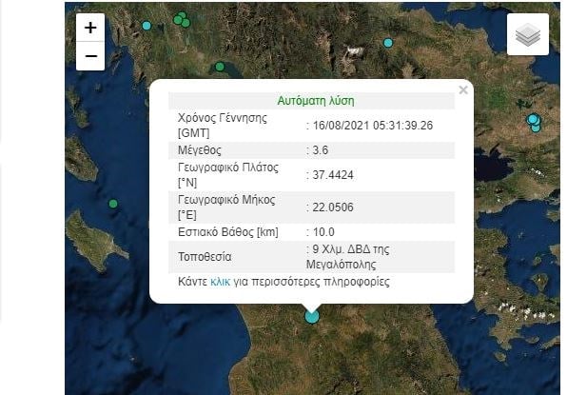Select the cyan marker in the top-center mountains
Viewport: 587px width, 395px height.
[x=388, y=43]
